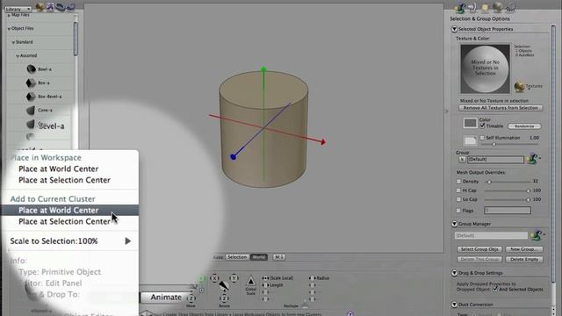Screen dimensions: 562x316
Task: Open the Scale to Selection:100% submenu
Action: [x=70, y=241]
